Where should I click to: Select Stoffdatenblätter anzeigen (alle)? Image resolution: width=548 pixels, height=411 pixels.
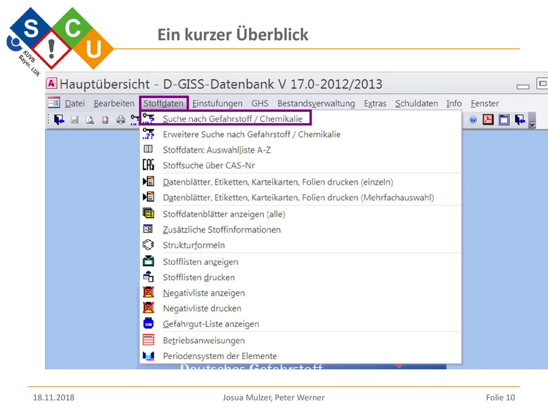pos(301,214)
